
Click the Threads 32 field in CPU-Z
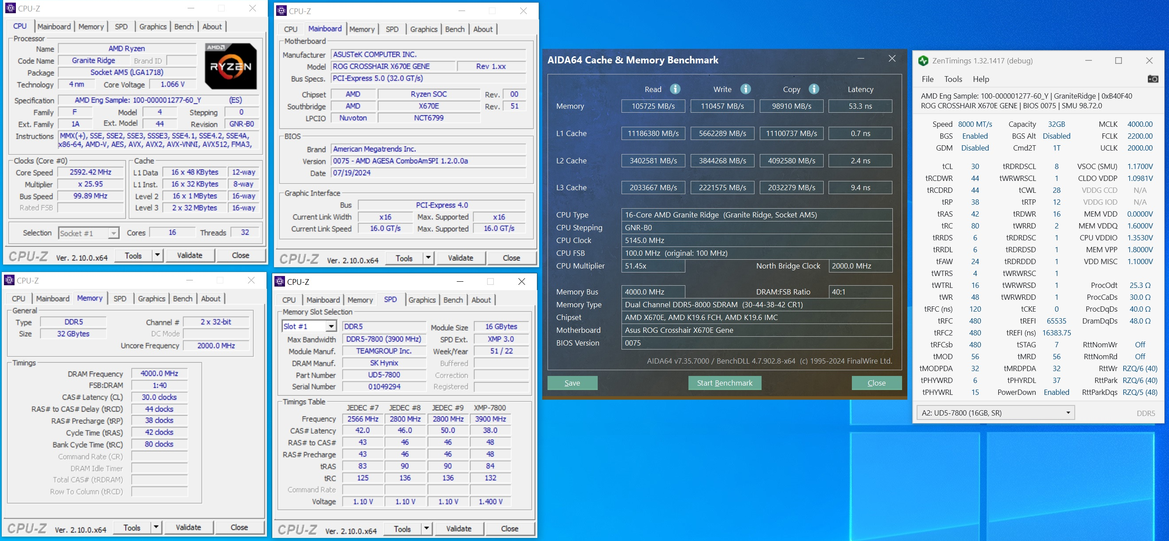pos(244,232)
